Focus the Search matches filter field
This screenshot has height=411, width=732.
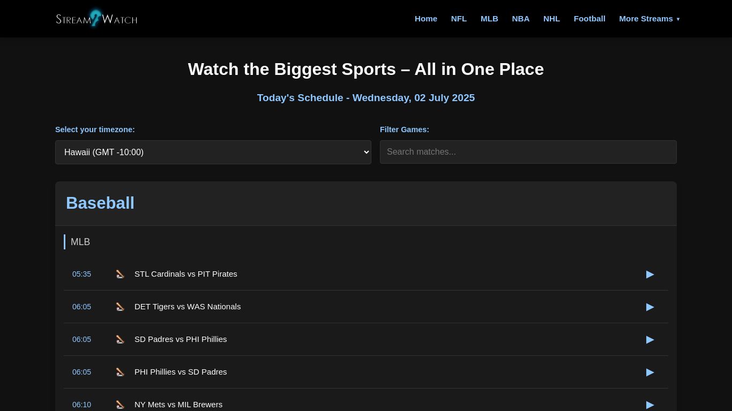(528, 152)
